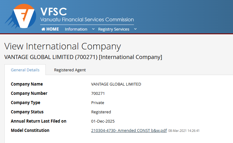Screen dimensions: 233x143
Task: Click the house icon beside HOME
Action: (43, 29)
